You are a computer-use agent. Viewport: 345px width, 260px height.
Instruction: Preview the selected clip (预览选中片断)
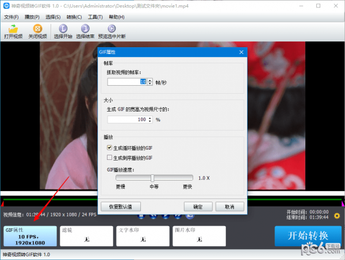(x=111, y=28)
